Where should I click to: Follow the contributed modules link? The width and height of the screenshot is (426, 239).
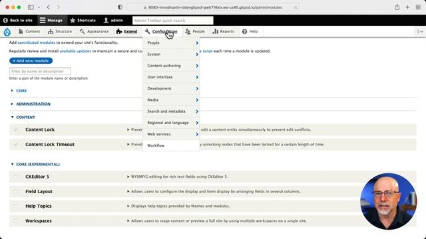[36, 42]
